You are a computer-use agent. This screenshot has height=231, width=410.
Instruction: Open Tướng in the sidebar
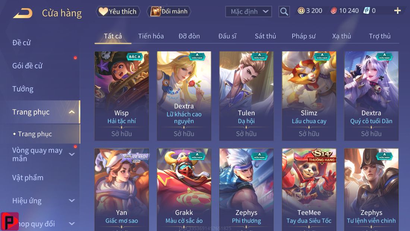pyautogui.click(x=23, y=89)
